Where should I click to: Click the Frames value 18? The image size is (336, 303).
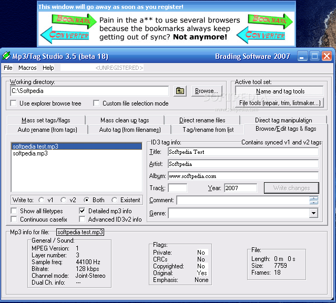[277, 273]
